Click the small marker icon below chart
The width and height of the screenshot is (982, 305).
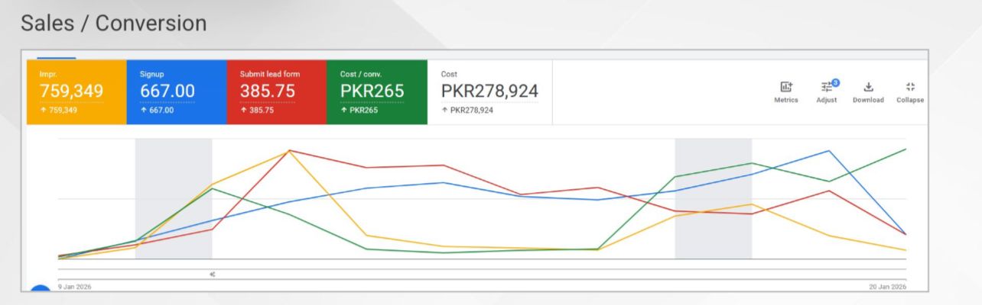(212, 274)
